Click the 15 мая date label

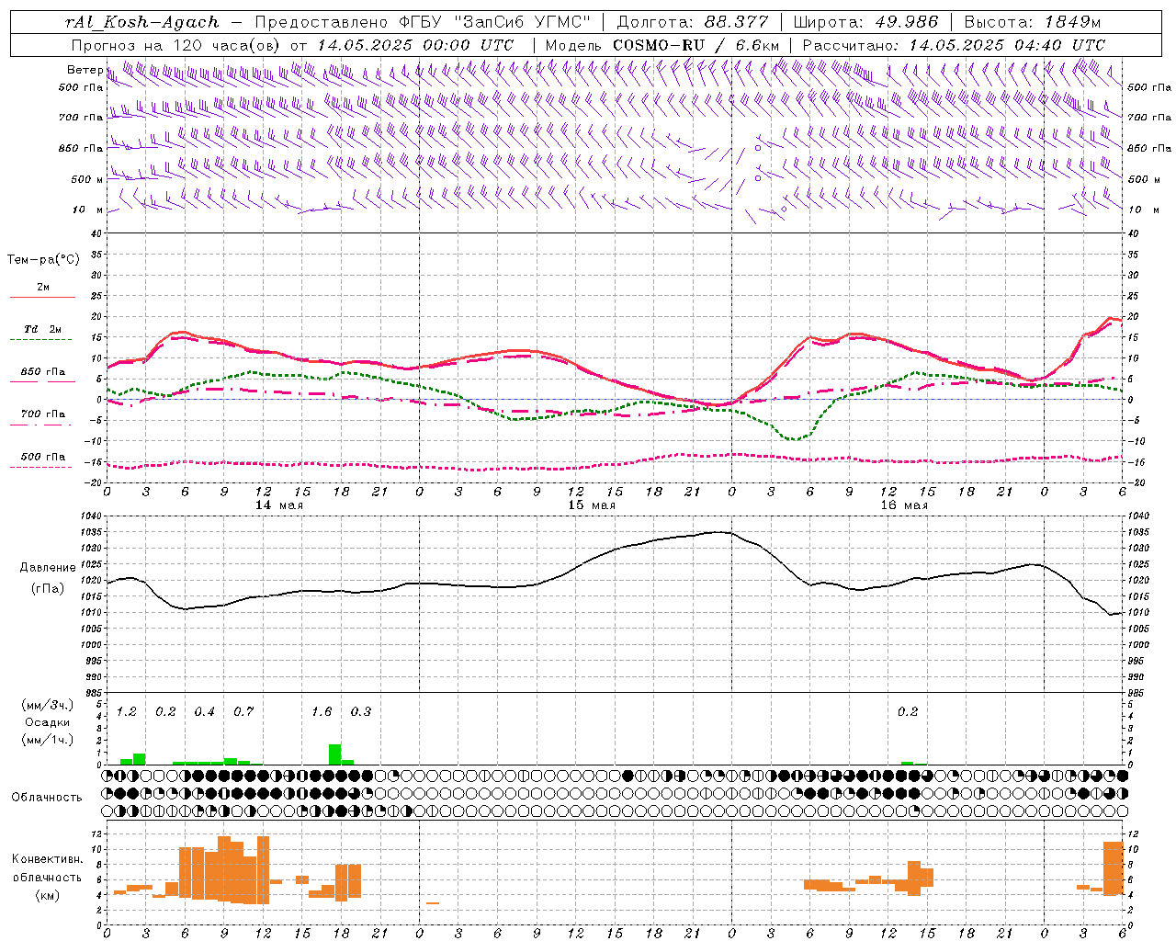click(x=592, y=505)
